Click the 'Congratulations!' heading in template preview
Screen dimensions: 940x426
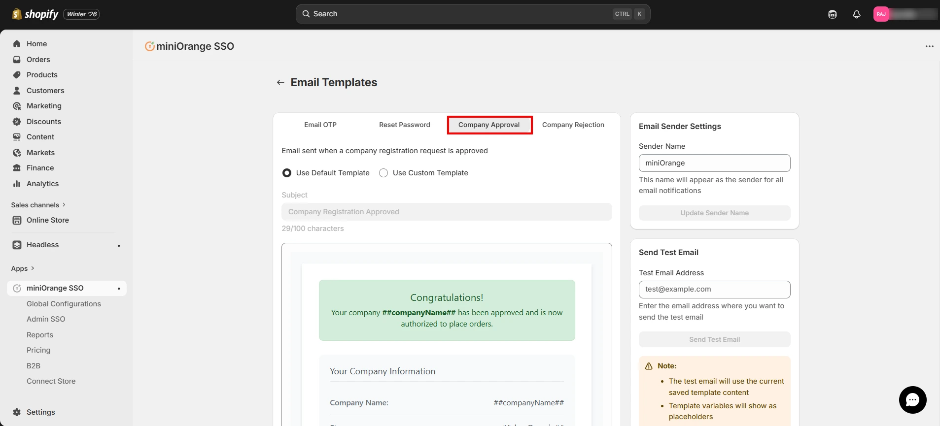tap(447, 297)
